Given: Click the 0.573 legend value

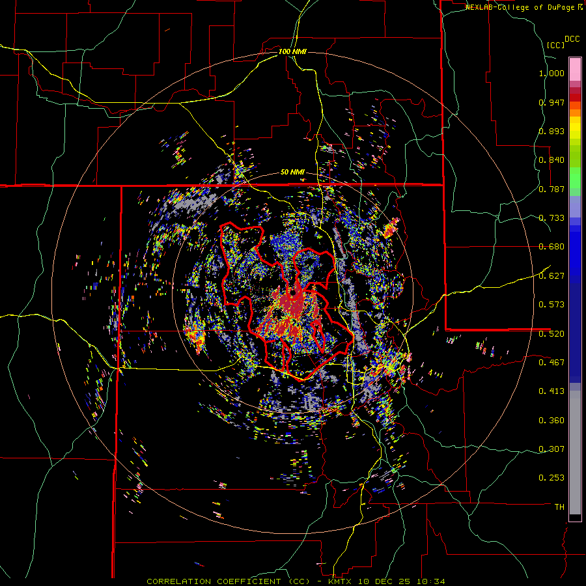Looking at the screenshot, I should pos(551,305).
